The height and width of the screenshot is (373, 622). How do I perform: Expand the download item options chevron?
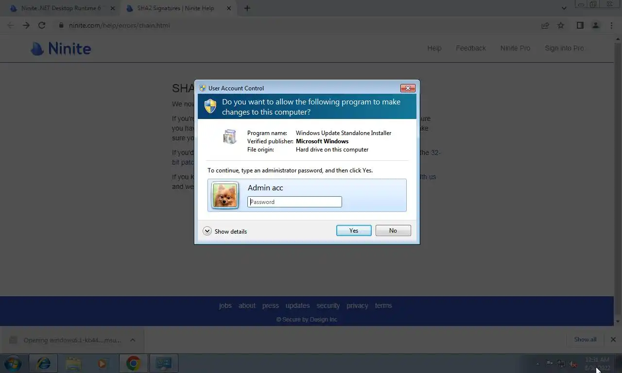(133, 340)
